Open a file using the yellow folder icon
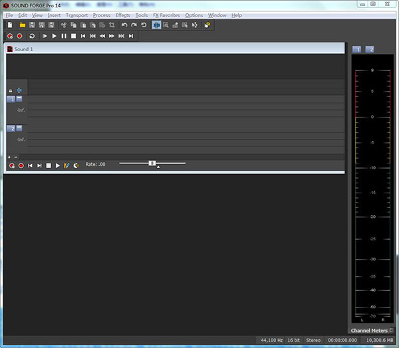Screen dimensions: 399x348 [x=23, y=25]
